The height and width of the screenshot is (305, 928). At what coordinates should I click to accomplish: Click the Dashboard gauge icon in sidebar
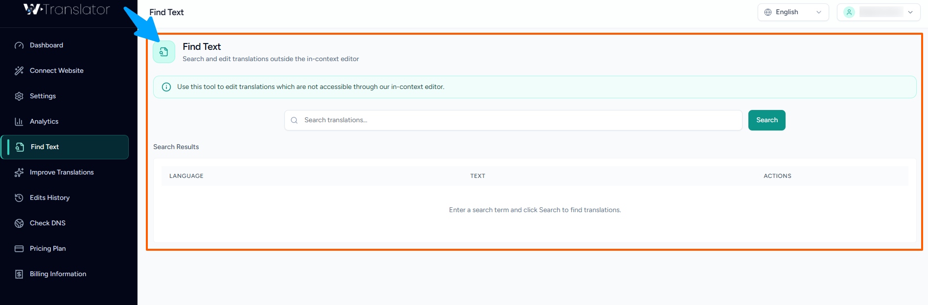click(19, 45)
